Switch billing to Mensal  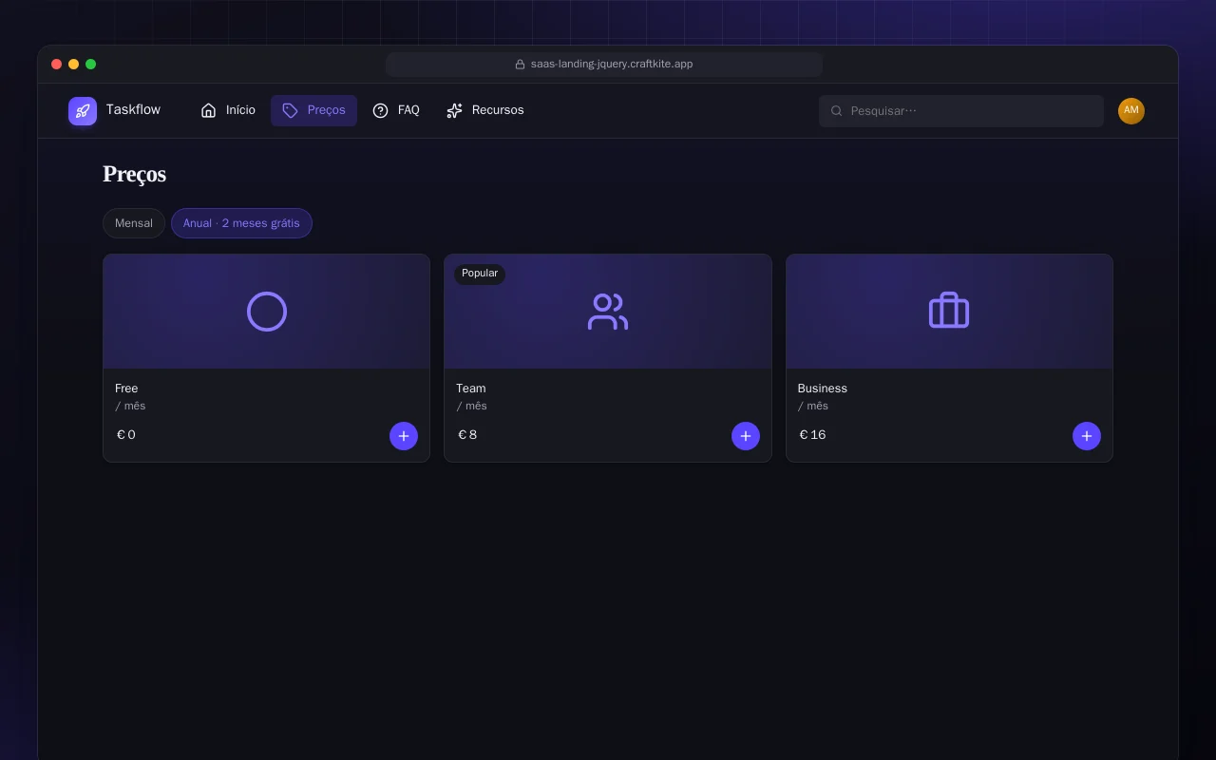(x=134, y=223)
